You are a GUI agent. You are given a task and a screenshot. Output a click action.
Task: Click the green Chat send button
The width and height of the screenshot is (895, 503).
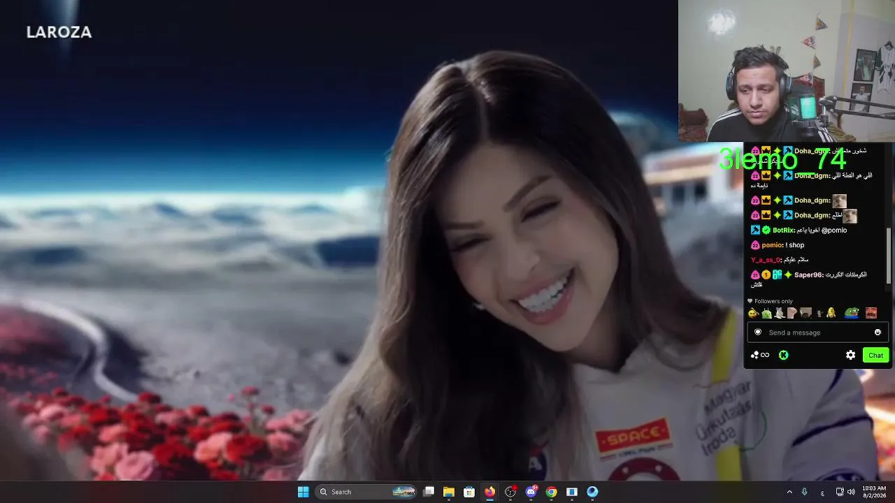click(x=875, y=355)
